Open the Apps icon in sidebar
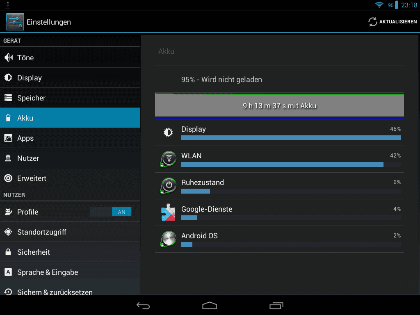420x315 pixels. [8, 138]
